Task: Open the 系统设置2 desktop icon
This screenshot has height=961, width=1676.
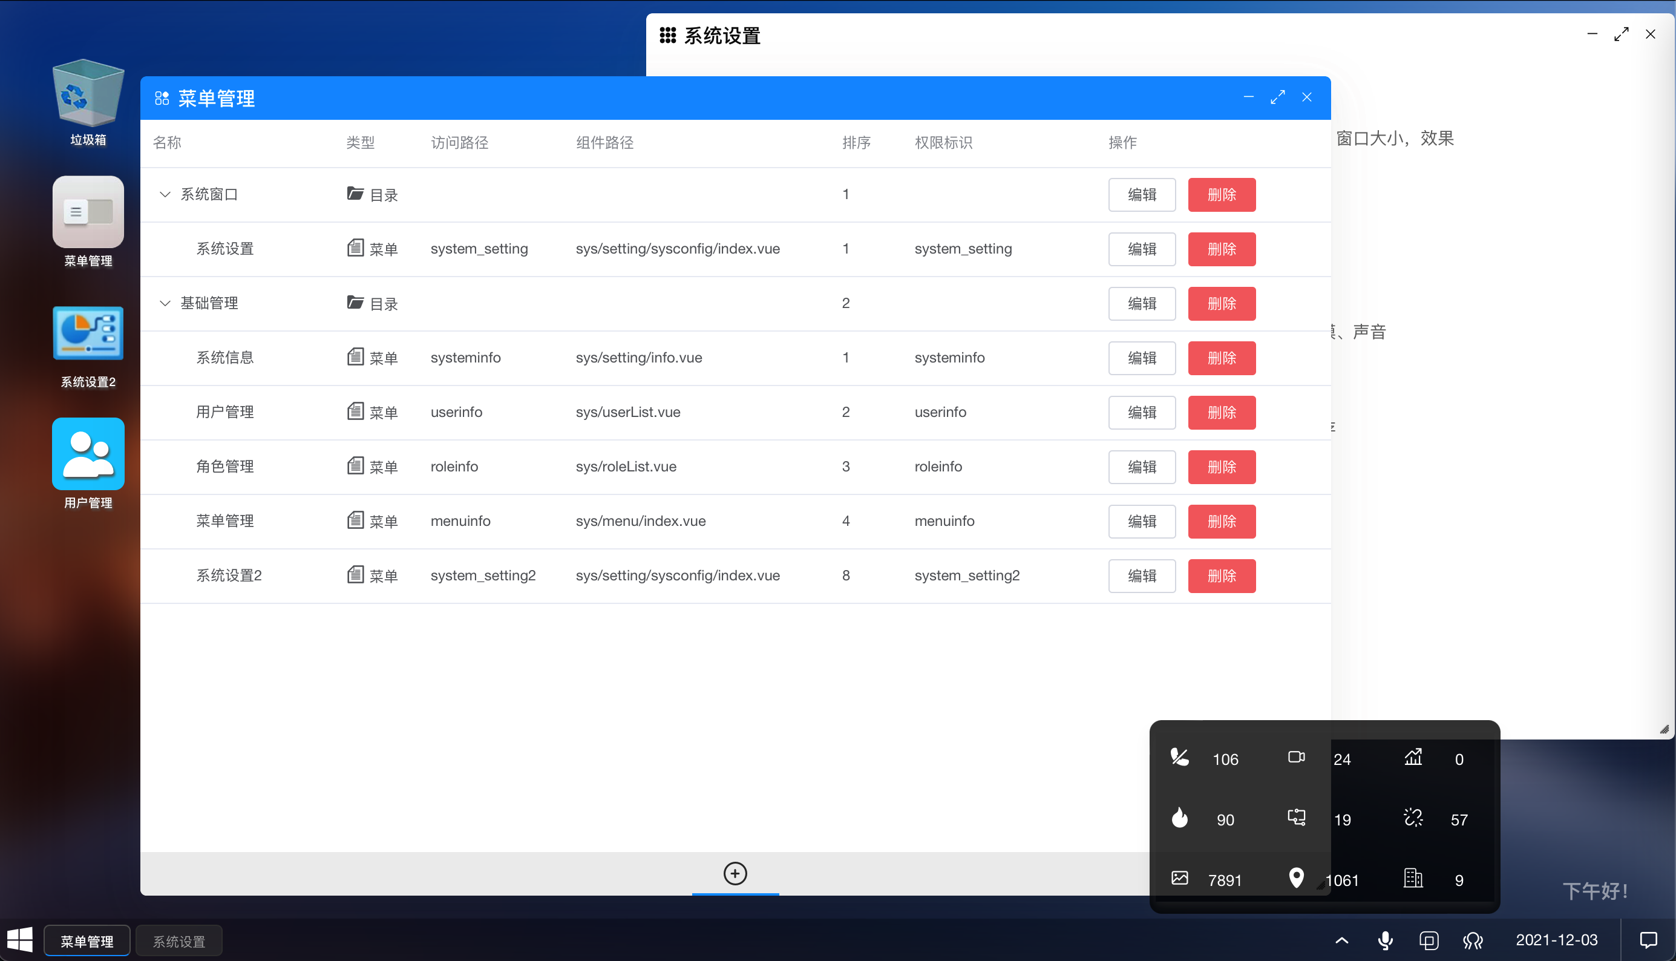Action: (88, 333)
